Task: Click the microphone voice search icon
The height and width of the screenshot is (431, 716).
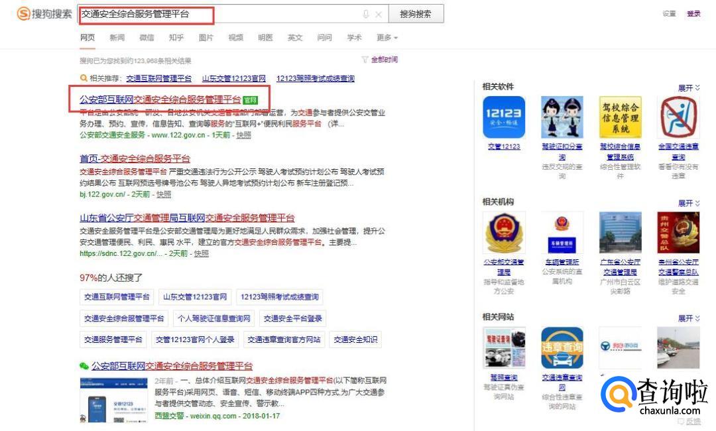Action: click(x=365, y=15)
